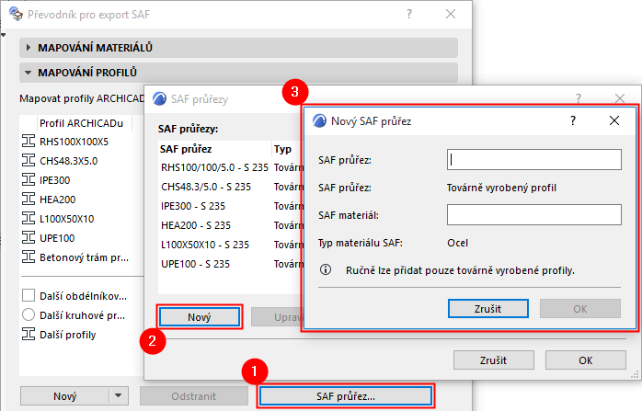Open the SAF průřez... button
The image size is (642, 411).
click(346, 396)
